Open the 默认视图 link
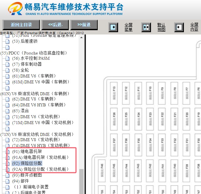This screenshot has width=201, height=194. point(162,27)
